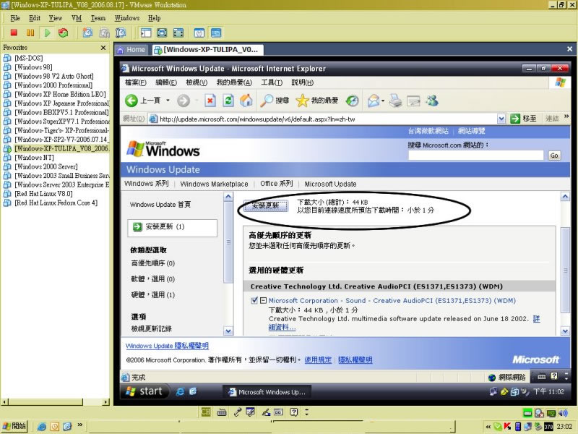Viewport: 578px width, 434px height.
Task: Open the 使用規定 link
Action: 318,359
